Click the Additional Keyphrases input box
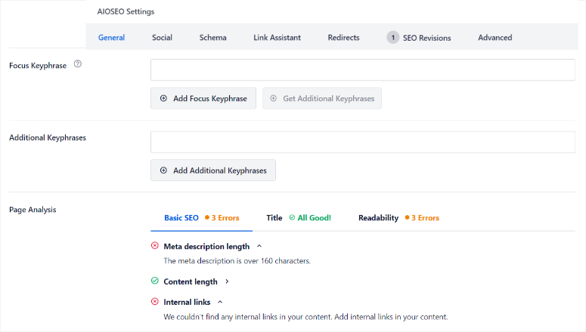The image size is (586, 332). (x=363, y=143)
